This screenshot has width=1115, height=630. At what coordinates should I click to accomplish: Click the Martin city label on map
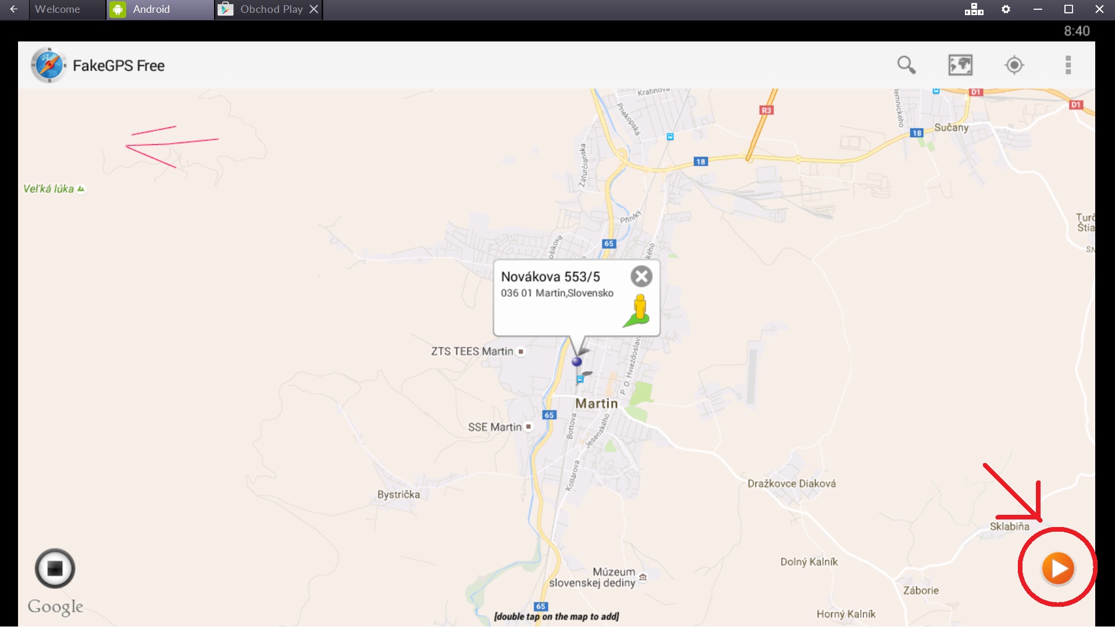pos(596,404)
